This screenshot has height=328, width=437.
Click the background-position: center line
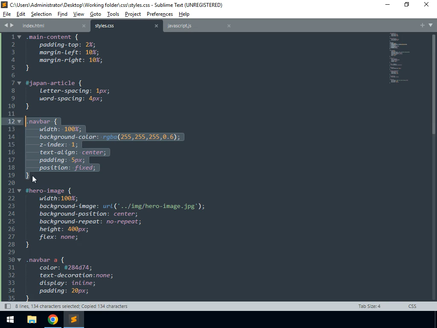88,214
